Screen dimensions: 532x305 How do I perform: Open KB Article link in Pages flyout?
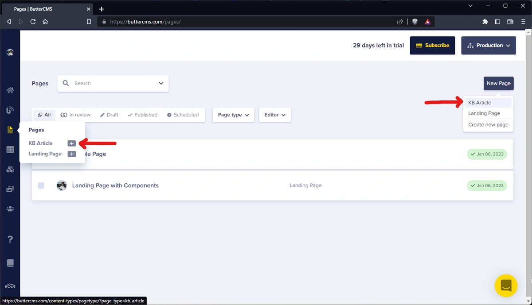point(40,143)
